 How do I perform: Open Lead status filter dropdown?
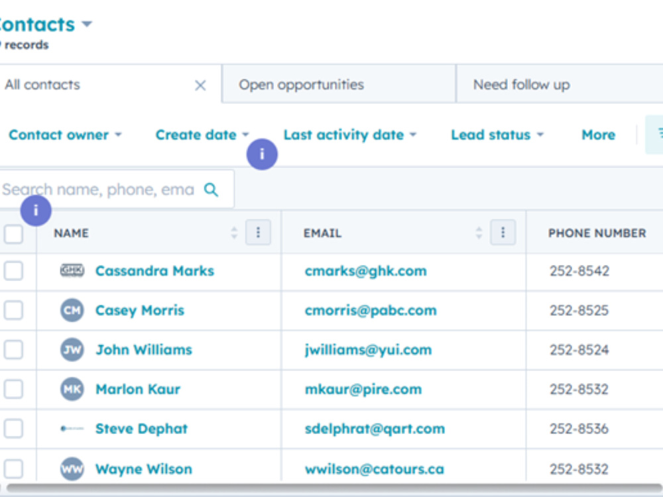click(497, 135)
